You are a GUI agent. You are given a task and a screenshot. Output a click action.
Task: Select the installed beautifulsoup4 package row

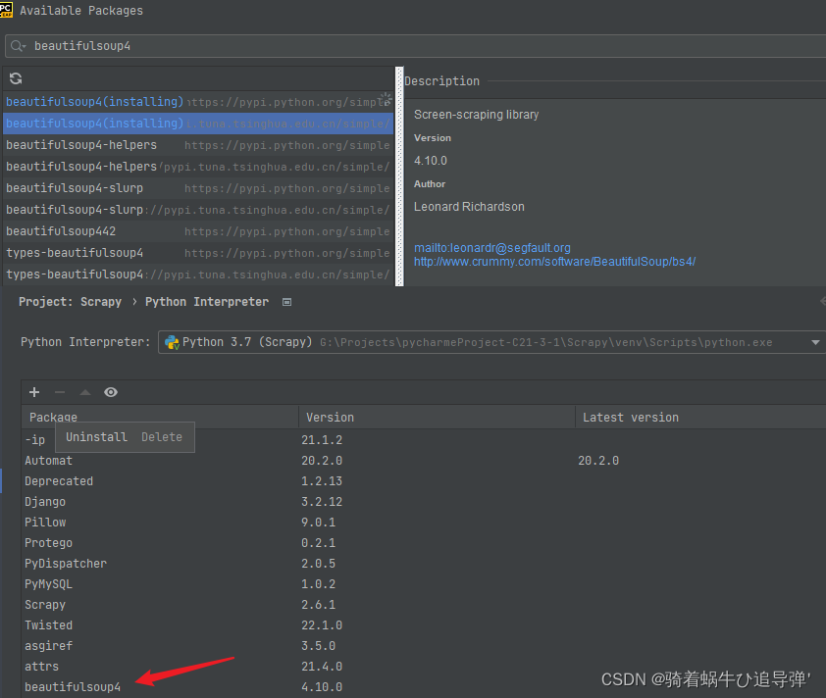click(424, 686)
